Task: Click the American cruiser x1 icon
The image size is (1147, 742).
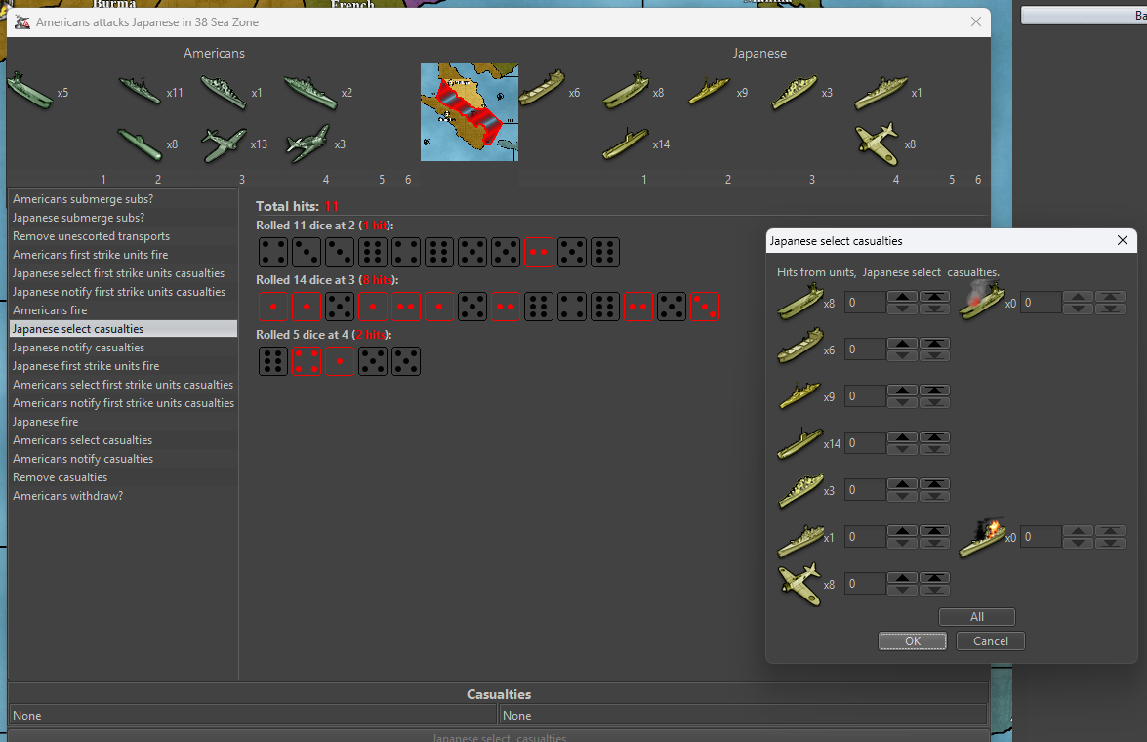Action: click(x=224, y=92)
